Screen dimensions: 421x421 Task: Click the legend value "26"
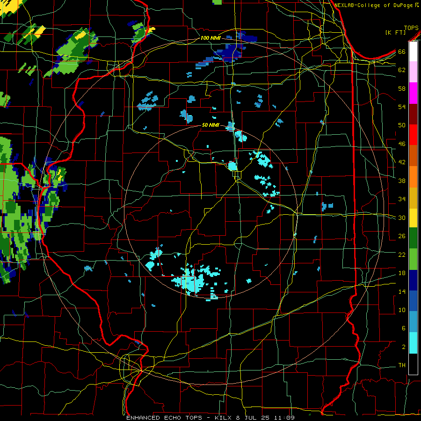point(402,236)
